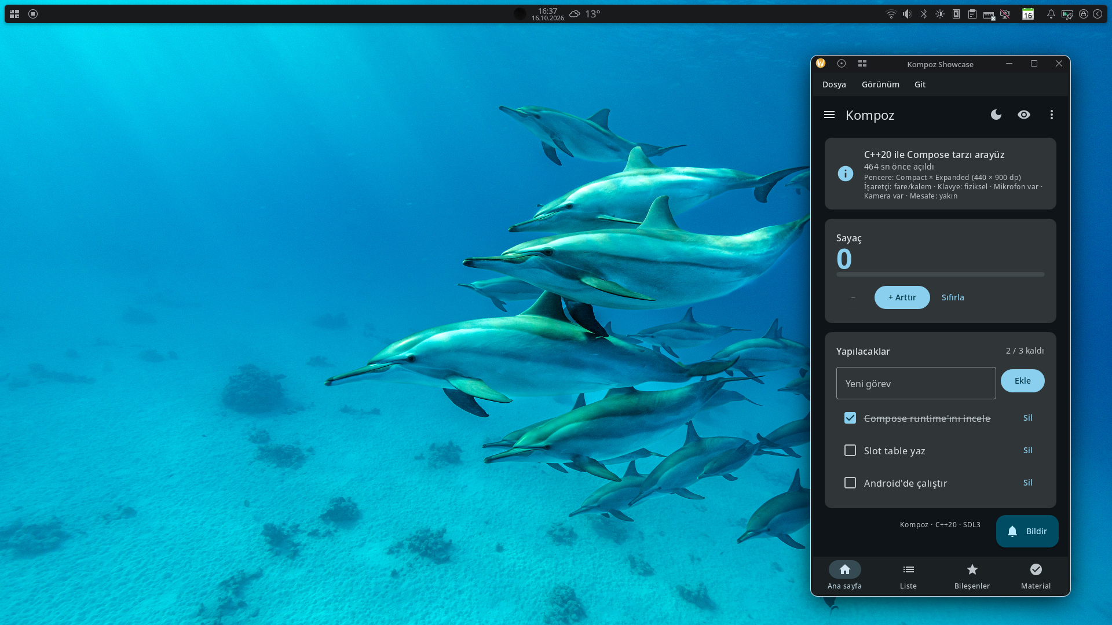Open the brightness tray icon

point(940,14)
